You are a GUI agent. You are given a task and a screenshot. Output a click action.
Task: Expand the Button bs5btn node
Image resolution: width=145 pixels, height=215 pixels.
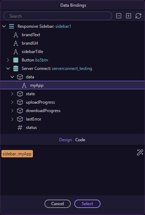coord(8,60)
